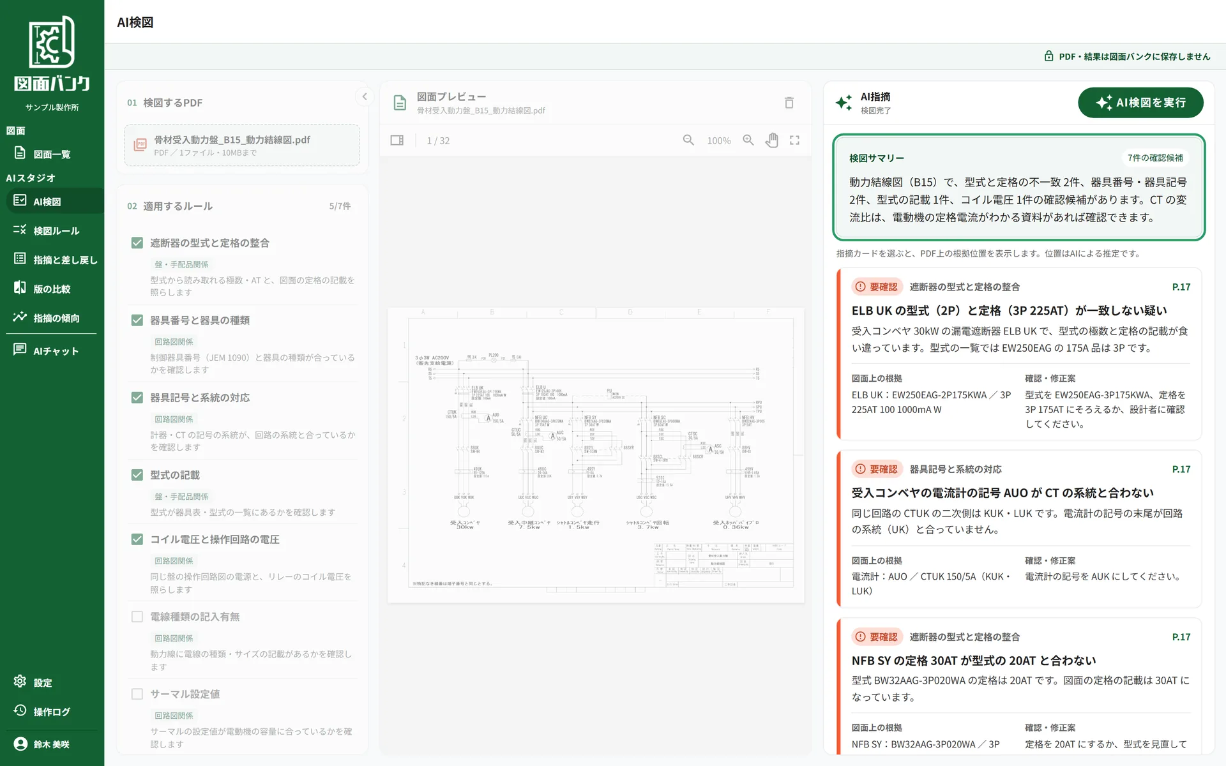Image resolution: width=1226 pixels, height=766 pixels.
Task: Uncheck 遮断器の型式と定格の整合 rule
Action: point(137,243)
